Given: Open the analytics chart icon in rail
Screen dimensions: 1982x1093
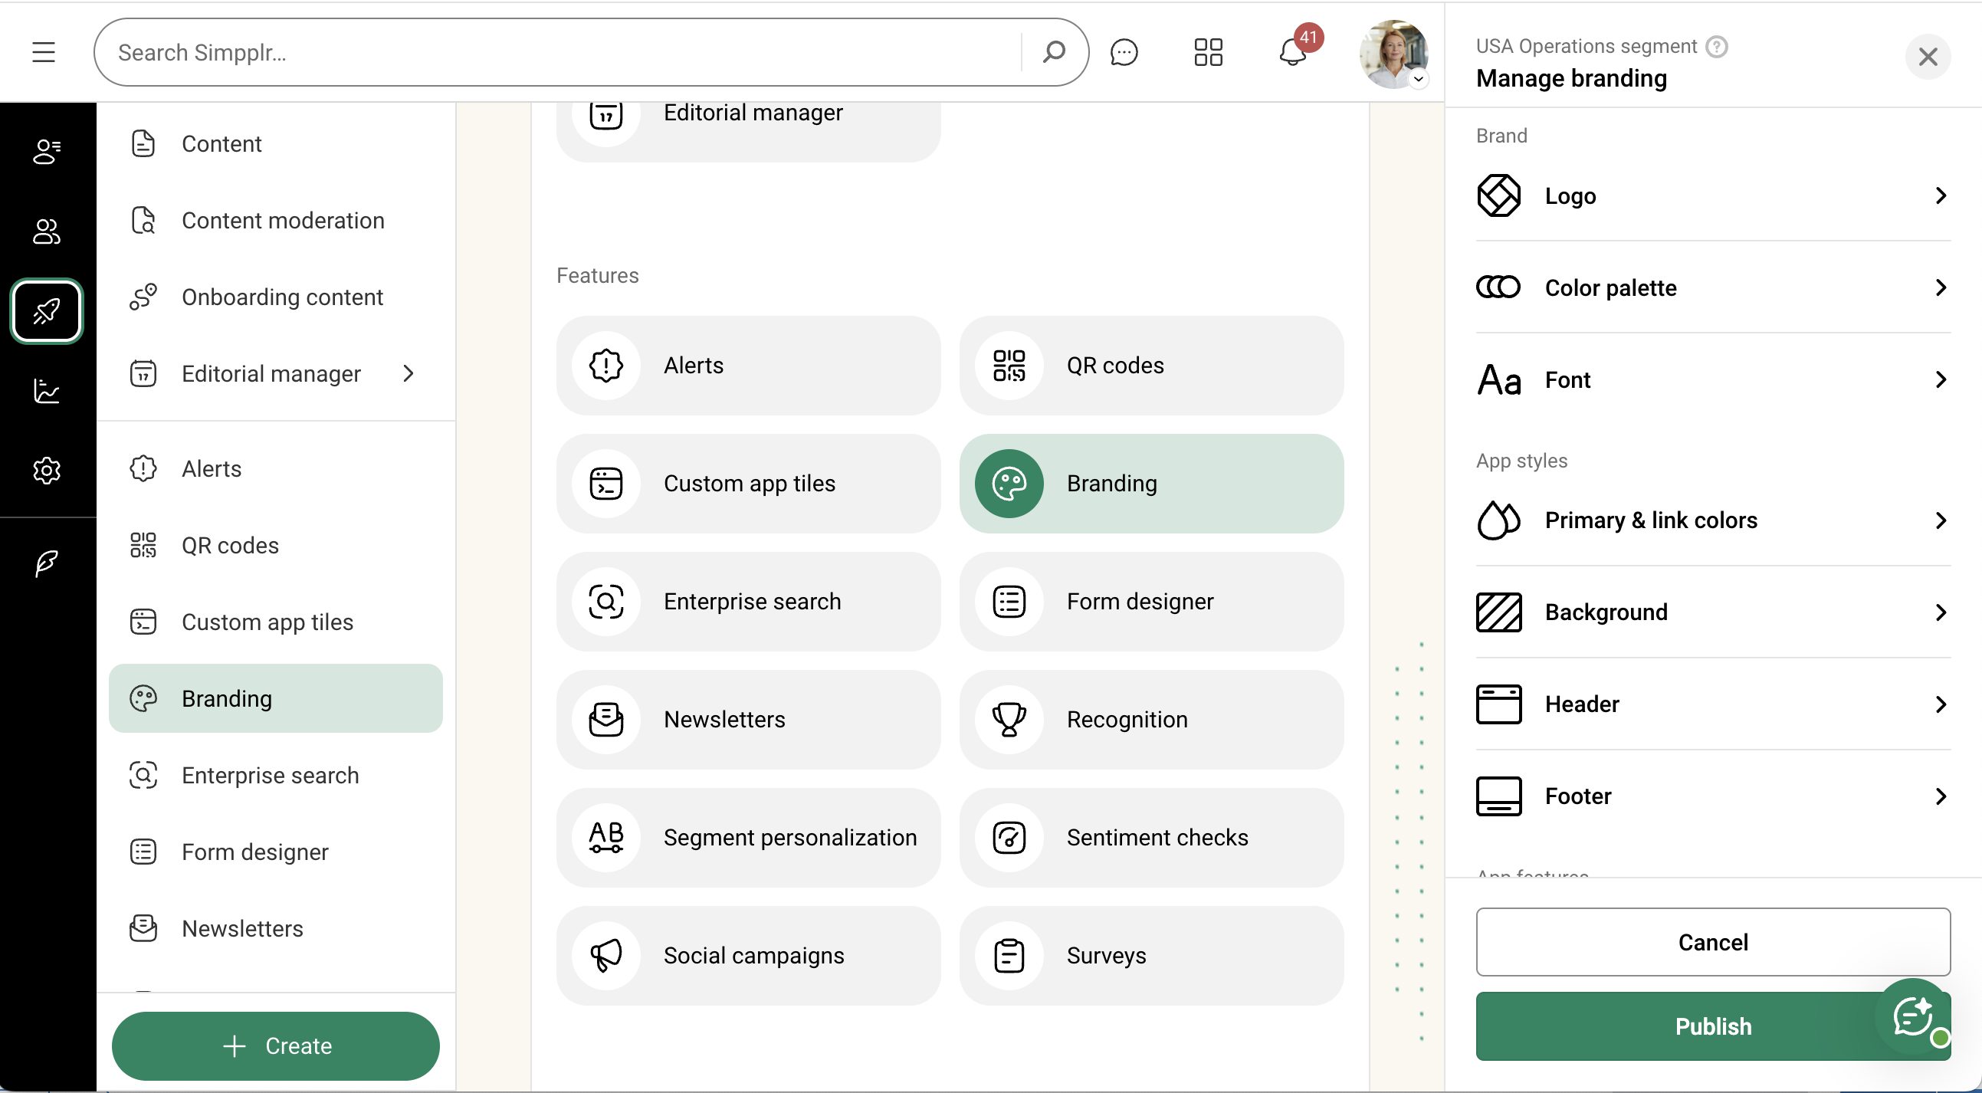Looking at the screenshot, I should 47,391.
